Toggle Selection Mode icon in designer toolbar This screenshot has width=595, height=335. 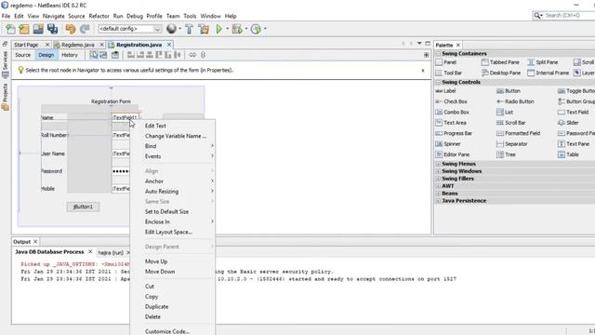pyautogui.click(x=93, y=55)
